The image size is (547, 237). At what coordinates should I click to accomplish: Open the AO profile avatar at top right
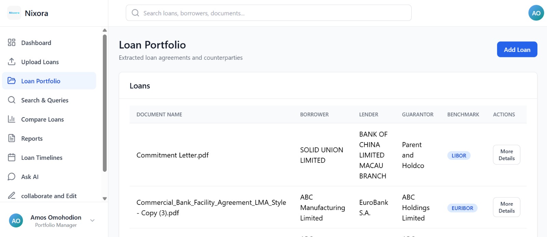536,13
